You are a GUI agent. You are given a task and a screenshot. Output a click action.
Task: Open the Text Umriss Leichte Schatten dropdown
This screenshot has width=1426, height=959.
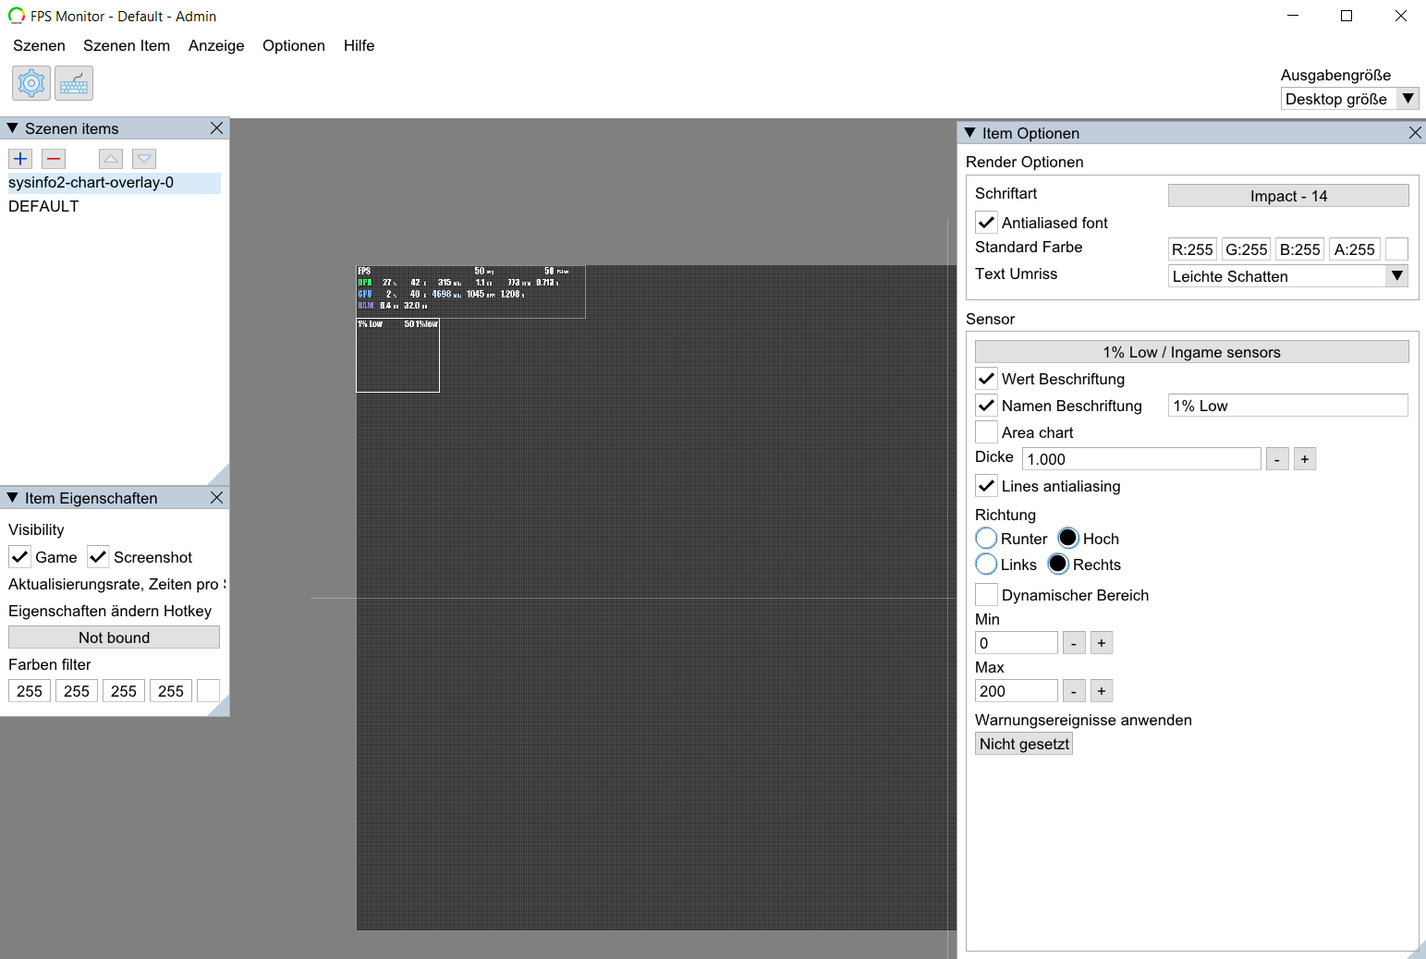pyautogui.click(x=1288, y=276)
